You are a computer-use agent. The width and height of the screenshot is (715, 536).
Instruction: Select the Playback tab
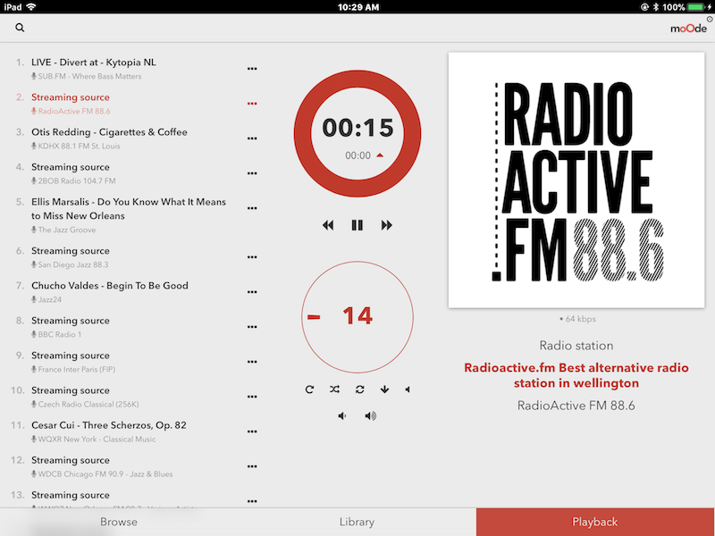(595, 522)
